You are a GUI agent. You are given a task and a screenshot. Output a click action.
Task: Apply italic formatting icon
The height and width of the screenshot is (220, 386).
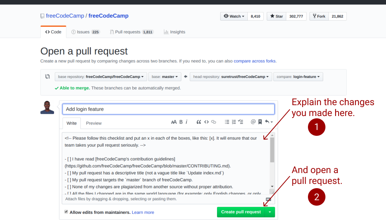[187, 122]
